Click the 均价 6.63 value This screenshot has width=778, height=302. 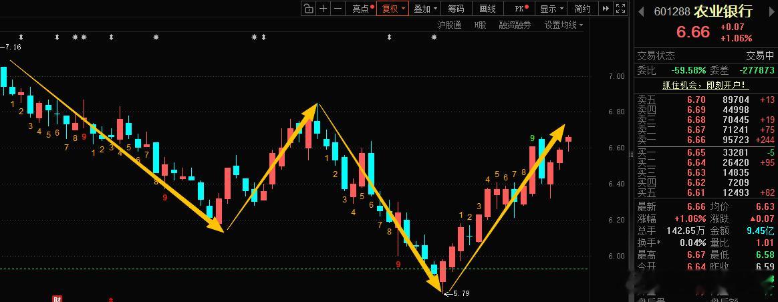pos(765,206)
